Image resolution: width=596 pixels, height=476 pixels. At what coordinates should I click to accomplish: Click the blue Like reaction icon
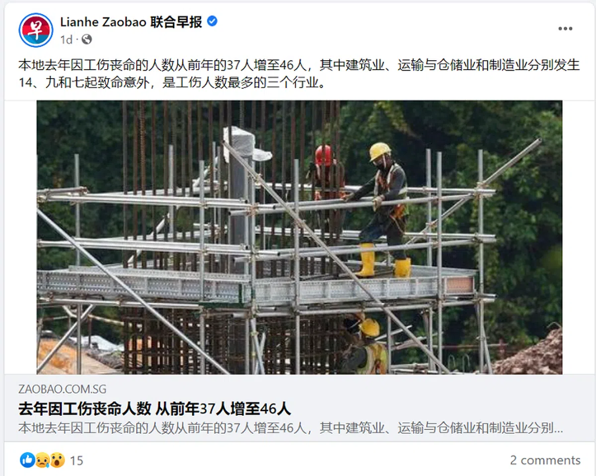27,460
